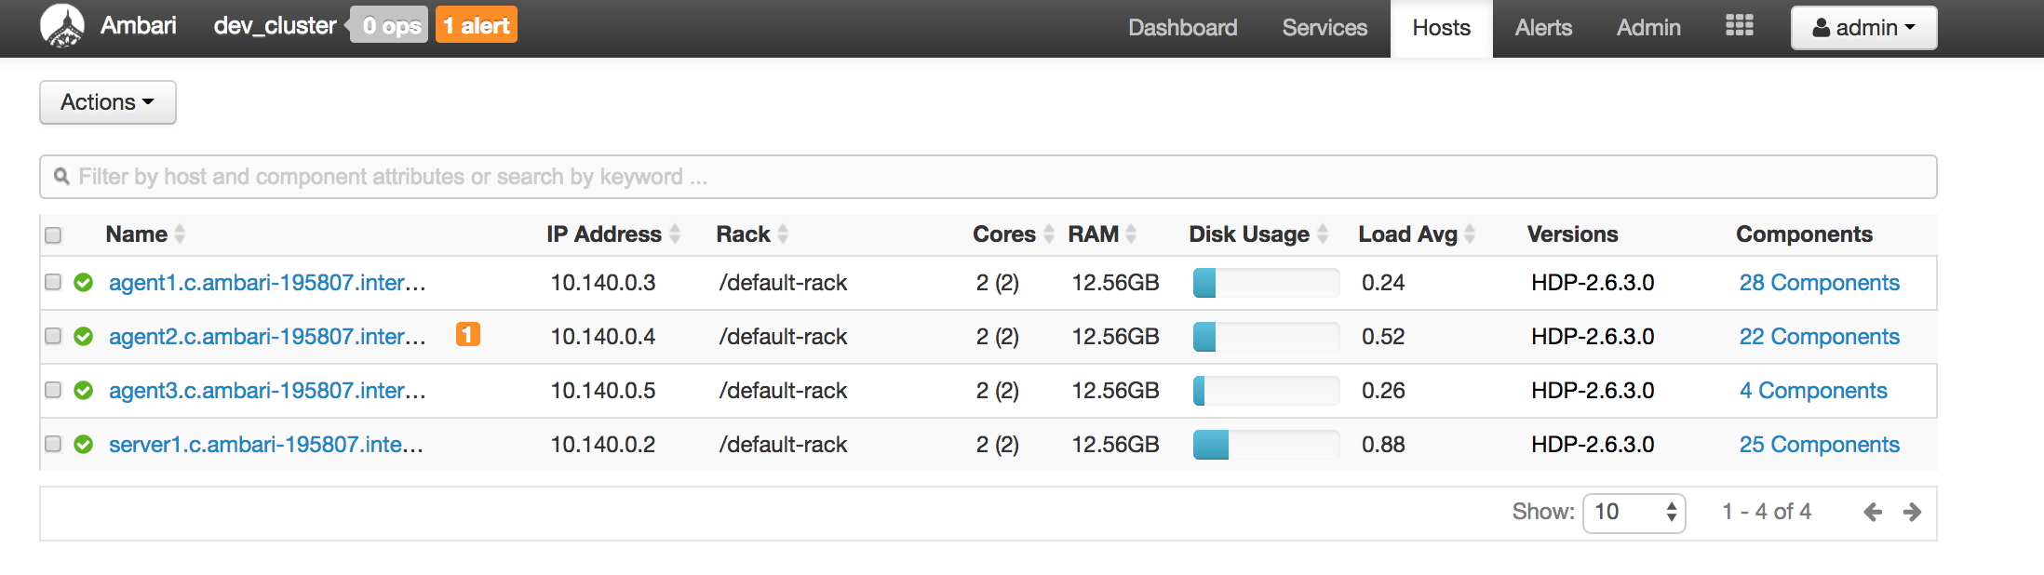Screen dimensions: 2044x575
Task: Click agent1 green health status icon
Action: (x=84, y=283)
